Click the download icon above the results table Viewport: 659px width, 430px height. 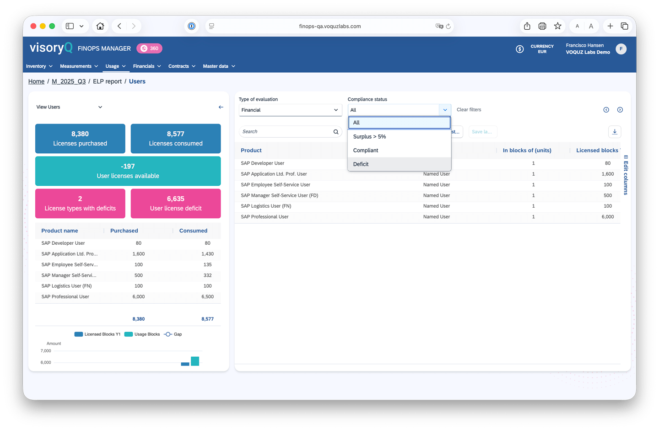click(615, 132)
